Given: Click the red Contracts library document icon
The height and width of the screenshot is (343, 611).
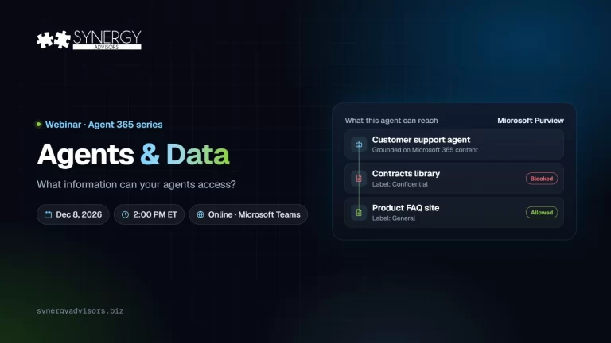Looking at the screenshot, I should 359,179.
